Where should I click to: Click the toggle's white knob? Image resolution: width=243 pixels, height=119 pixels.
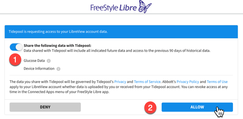pyautogui.click(x=19, y=47)
